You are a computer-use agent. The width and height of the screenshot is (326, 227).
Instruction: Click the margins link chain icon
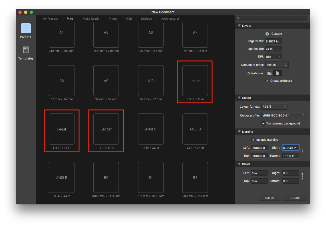(303, 151)
